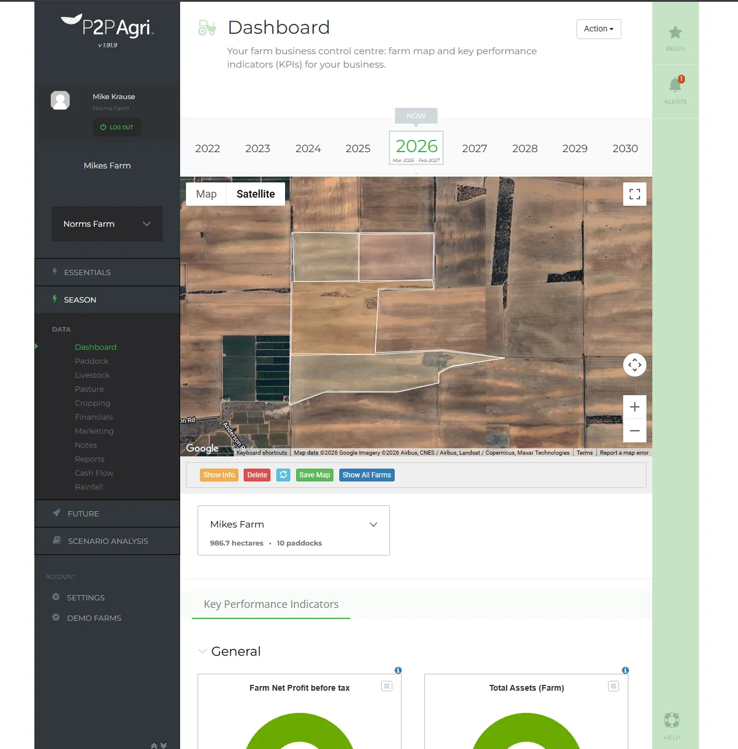
Task: Click the BEGIN star icon
Action: coord(674,33)
